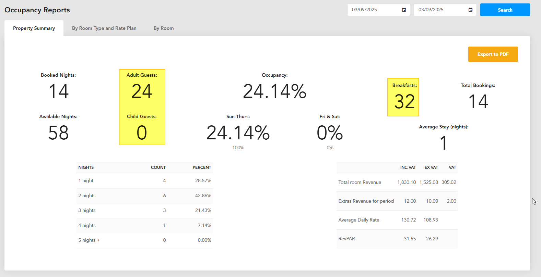
Task: Click the Booked Nights label
Action: [x=58, y=75]
